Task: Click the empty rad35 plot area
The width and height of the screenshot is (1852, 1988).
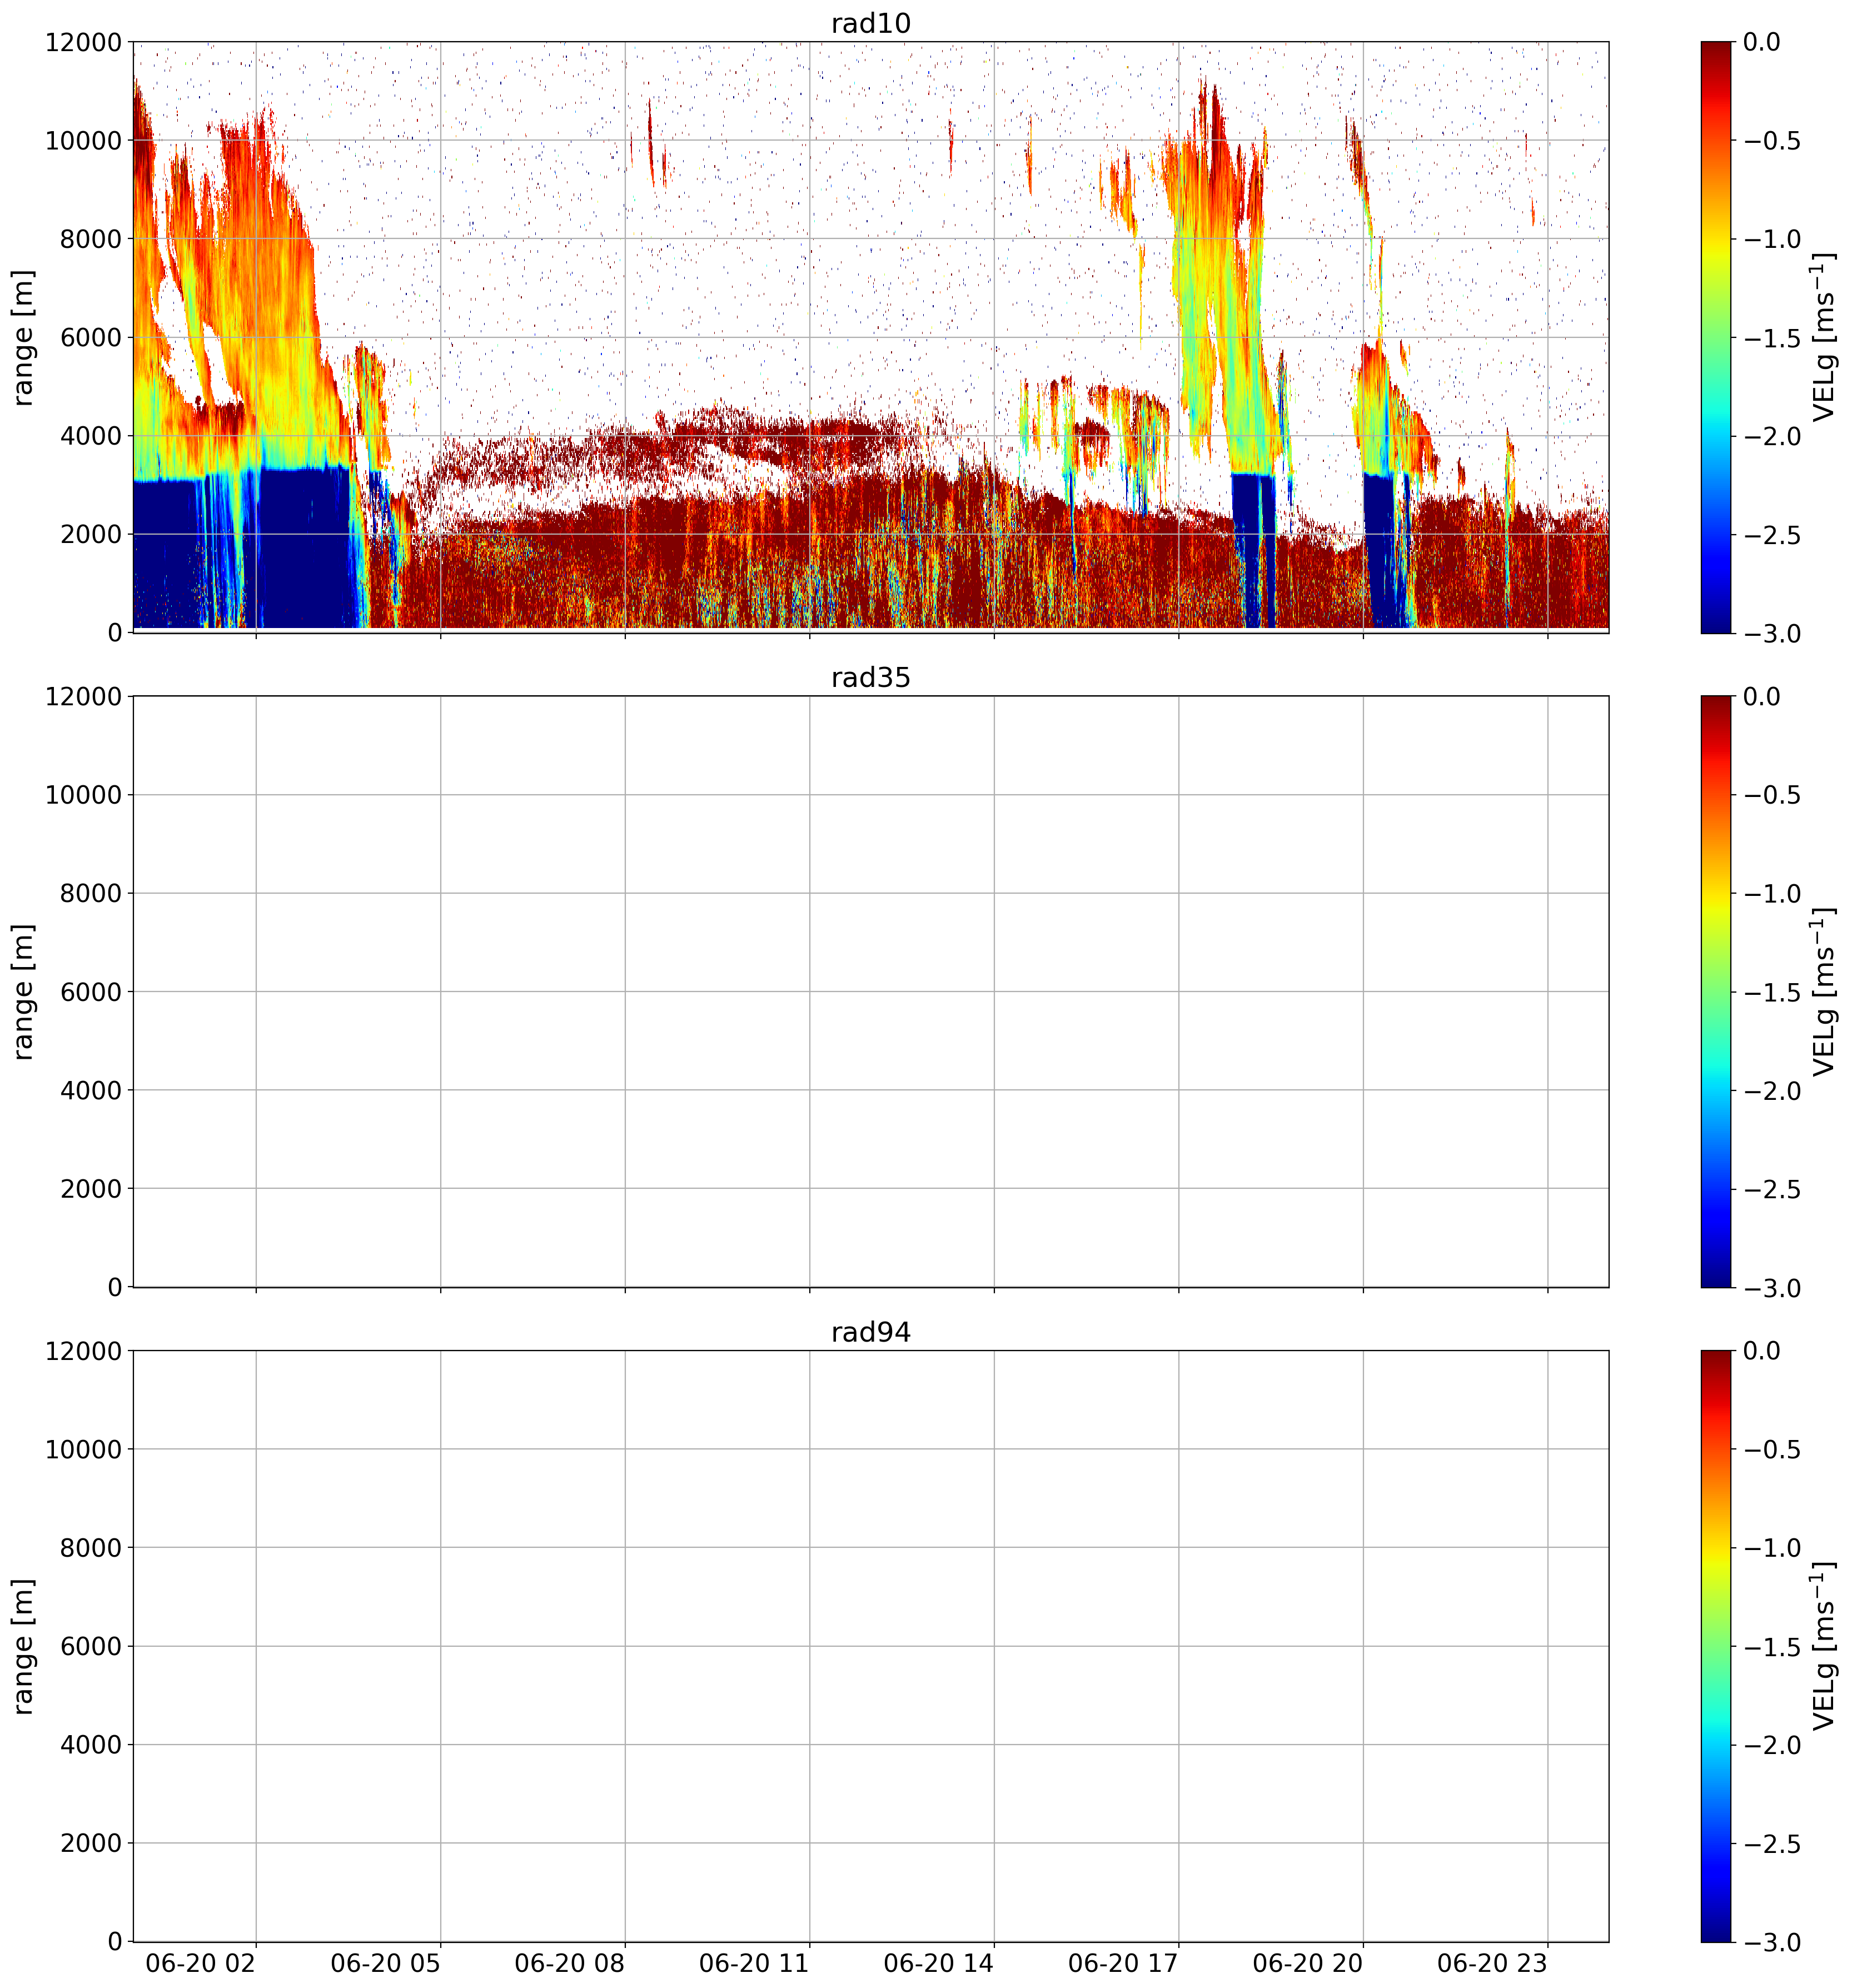Action: pos(870,992)
